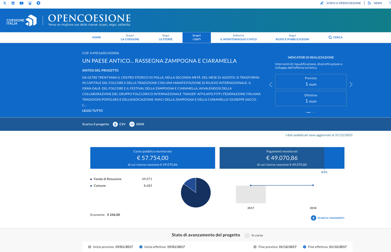Click the Coesione Italia logo
This screenshot has height=252, width=391.
click(x=22, y=20)
